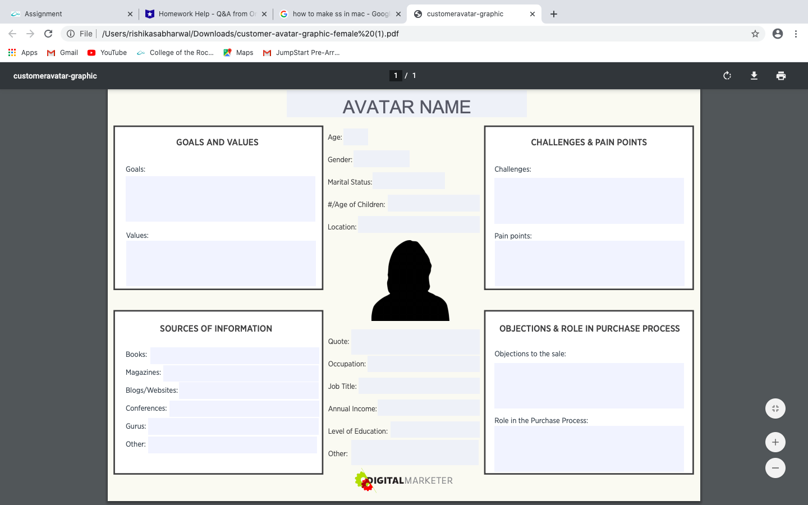808x505 pixels.
Task: Click the Books input field
Action: click(235, 356)
